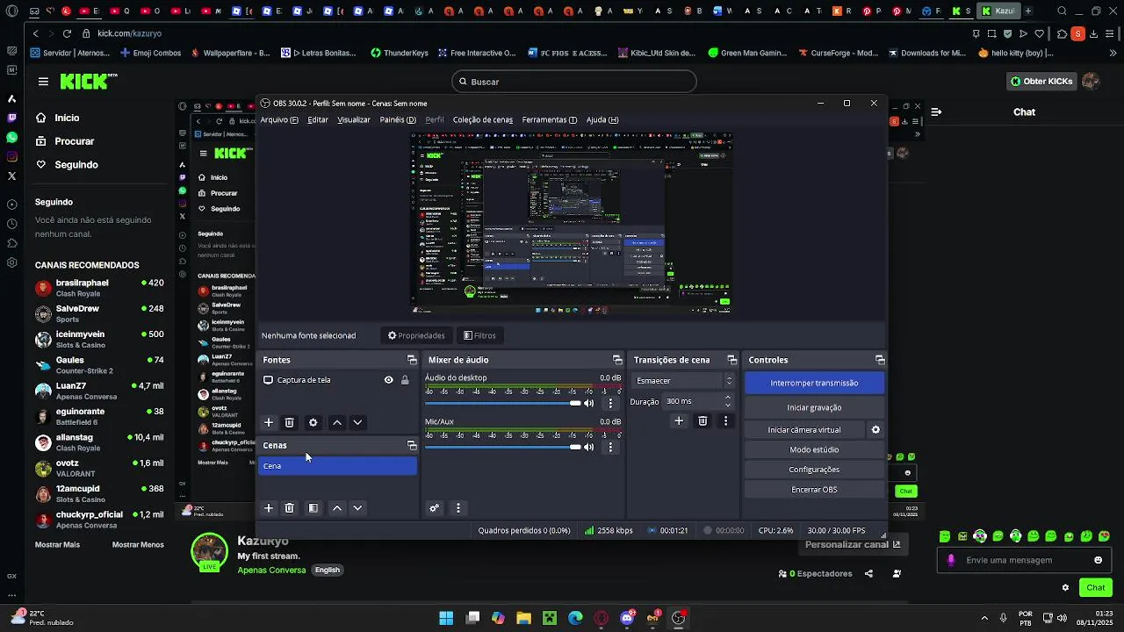
Task: Open the Ajuda menu in OBS
Action: pyautogui.click(x=602, y=119)
